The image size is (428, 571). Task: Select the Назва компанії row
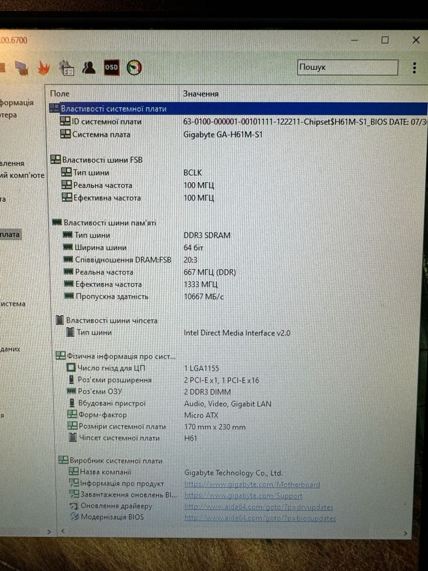click(176, 473)
